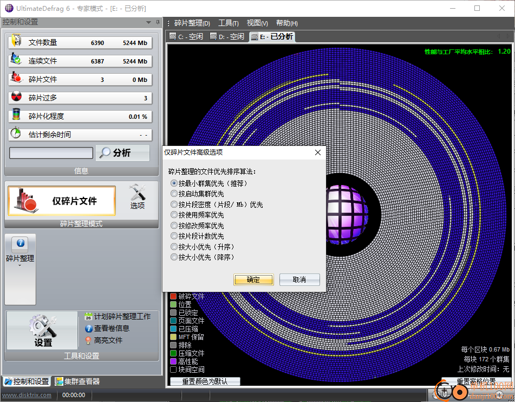Click the C: drive icon
Image resolution: width=515 pixels, height=402 pixels.
(x=173, y=36)
